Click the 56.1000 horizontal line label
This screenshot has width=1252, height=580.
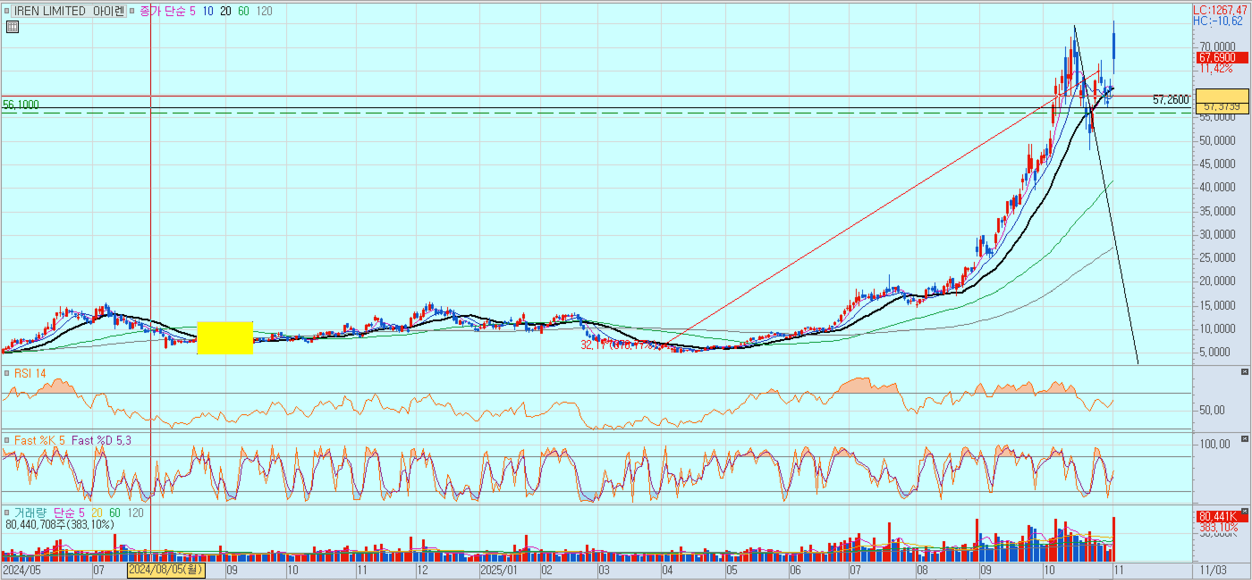(21, 104)
